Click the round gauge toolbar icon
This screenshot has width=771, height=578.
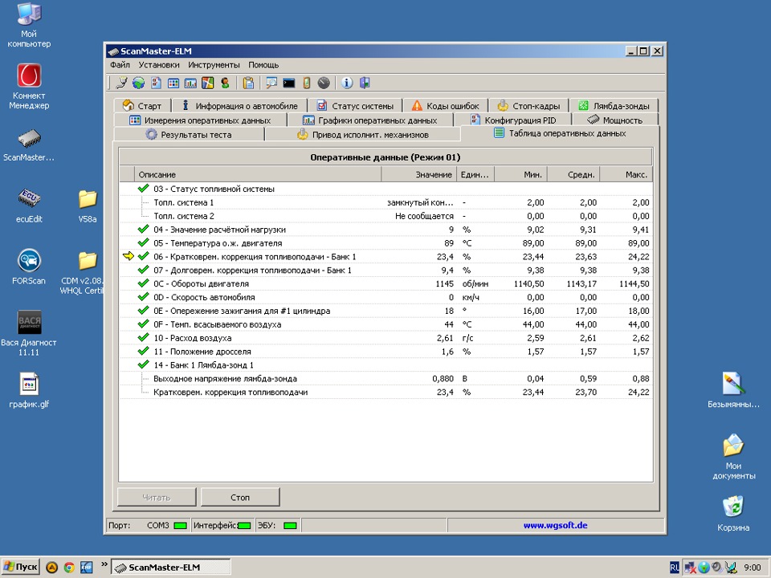pos(324,83)
